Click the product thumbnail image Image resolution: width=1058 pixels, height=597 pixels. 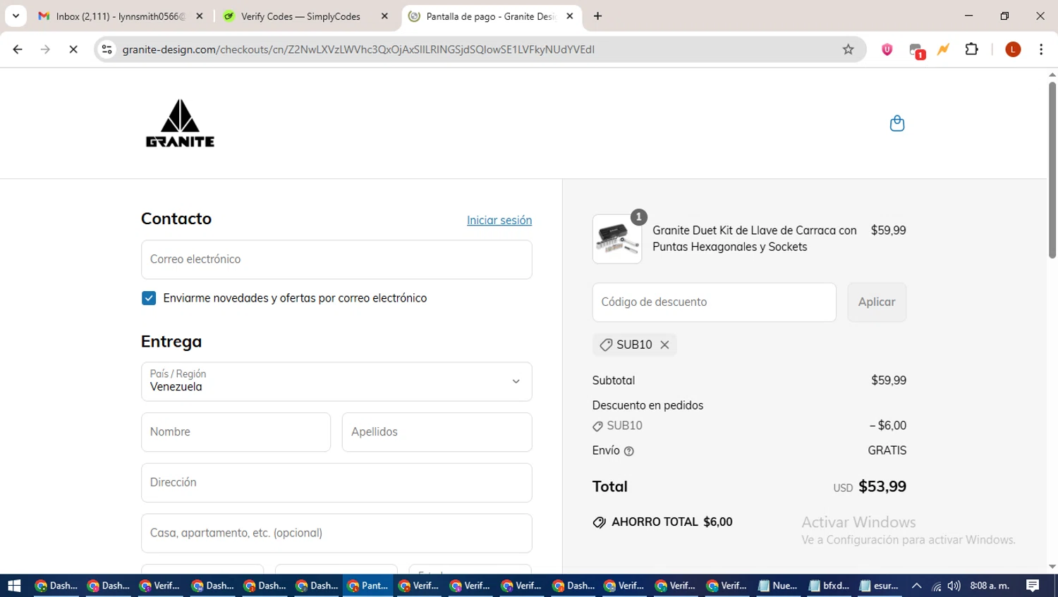[617, 239]
